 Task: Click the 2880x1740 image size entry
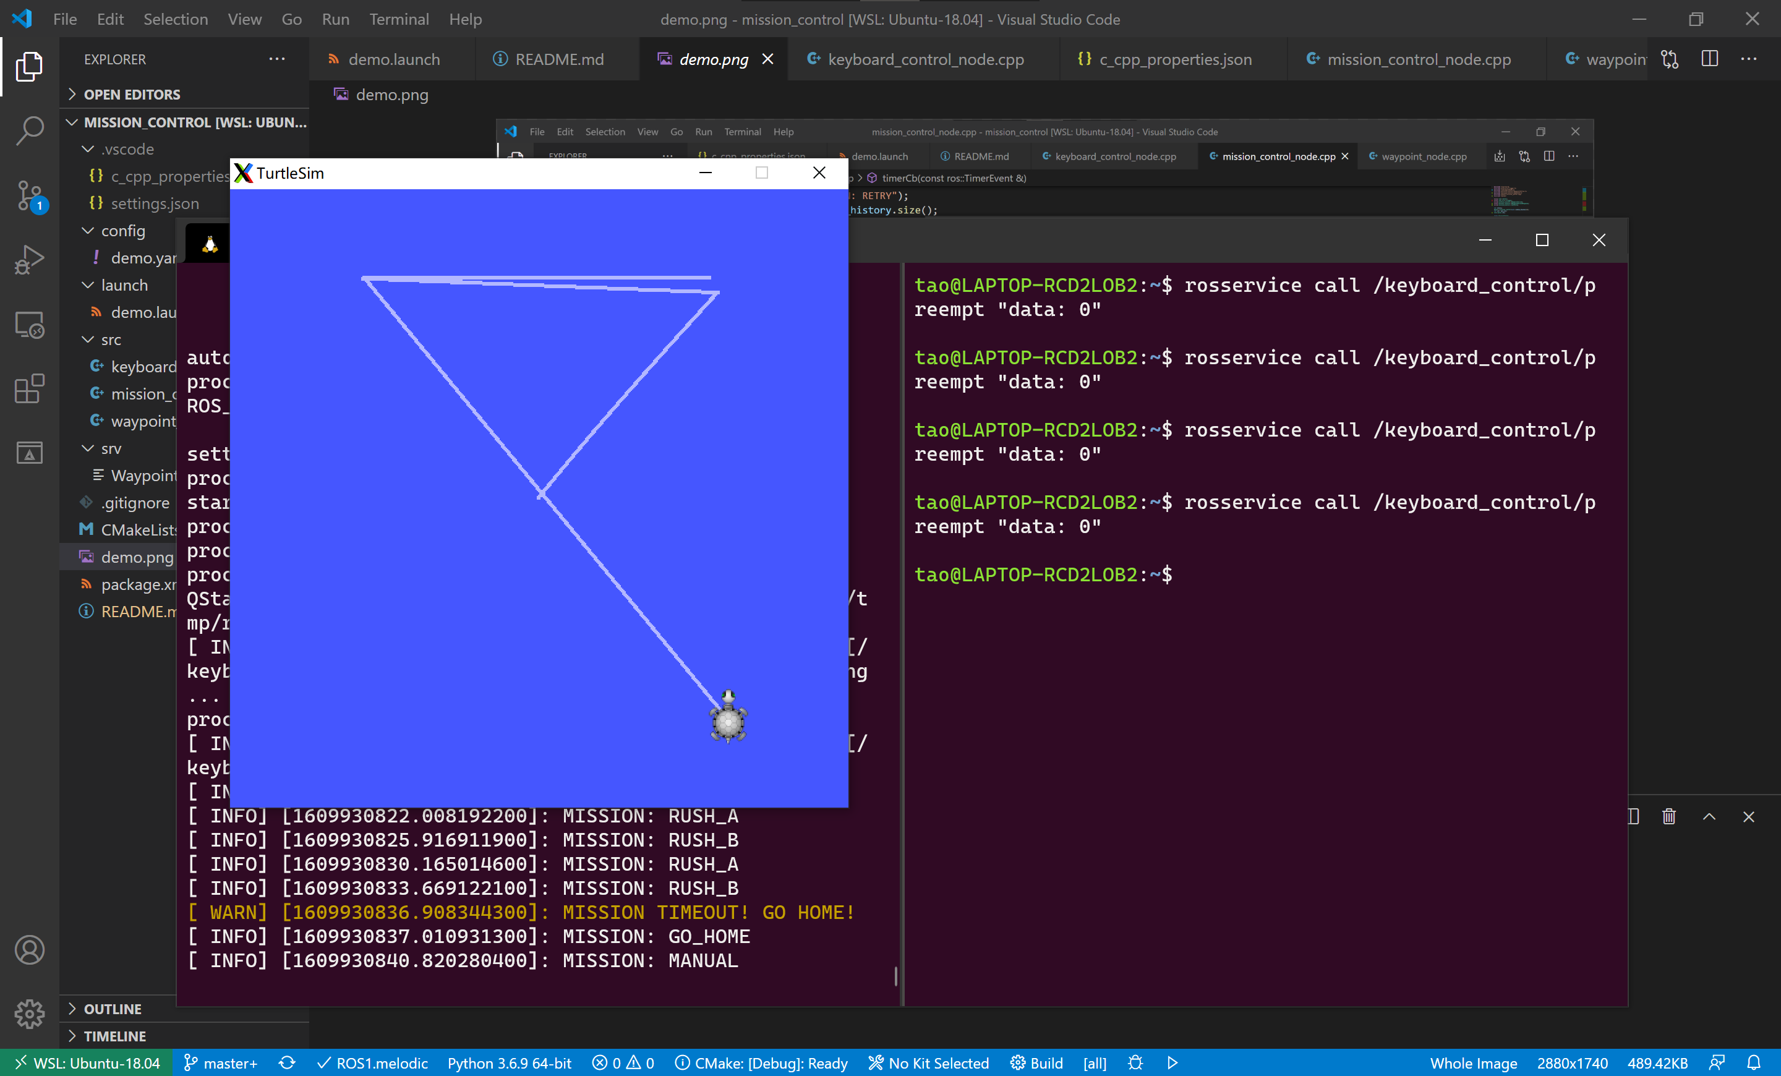click(1572, 1063)
